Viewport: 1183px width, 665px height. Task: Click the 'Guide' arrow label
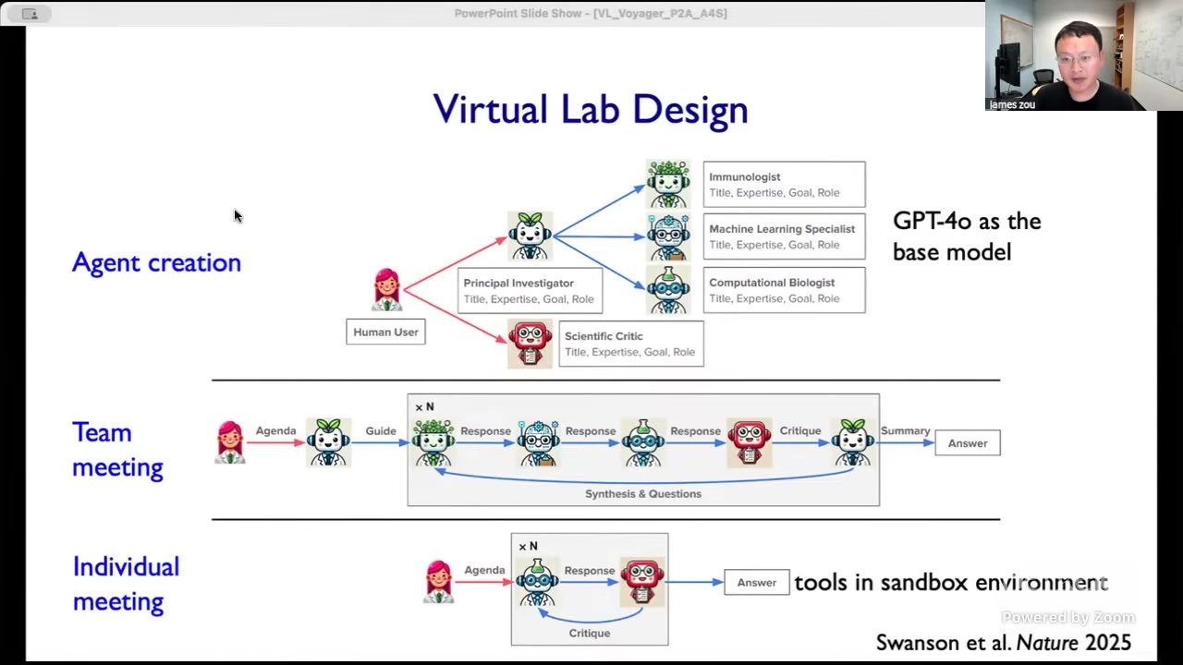(x=380, y=430)
